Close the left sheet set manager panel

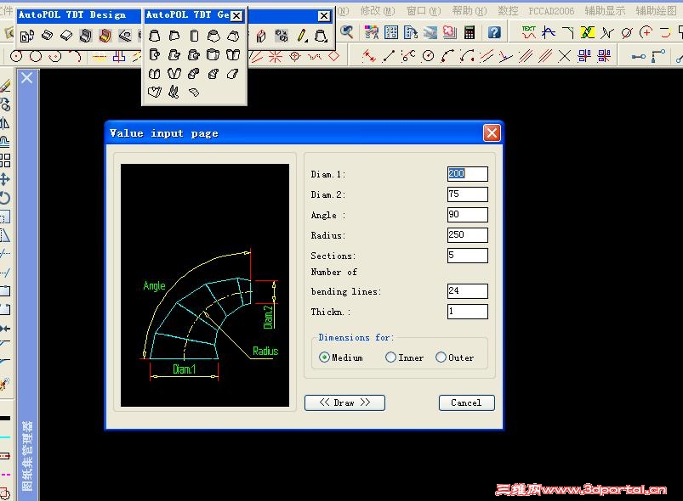click(x=27, y=78)
